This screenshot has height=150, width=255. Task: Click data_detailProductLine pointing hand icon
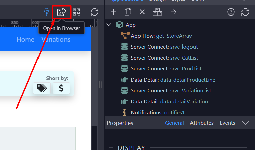pyautogui.click(x=124, y=80)
